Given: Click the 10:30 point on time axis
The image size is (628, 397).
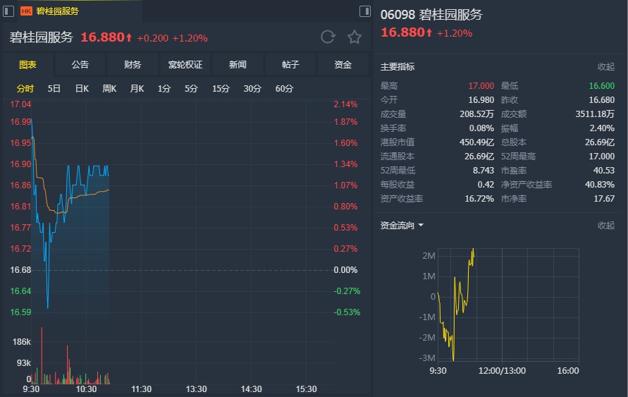Looking at the screenshot, I should point(86,389).
